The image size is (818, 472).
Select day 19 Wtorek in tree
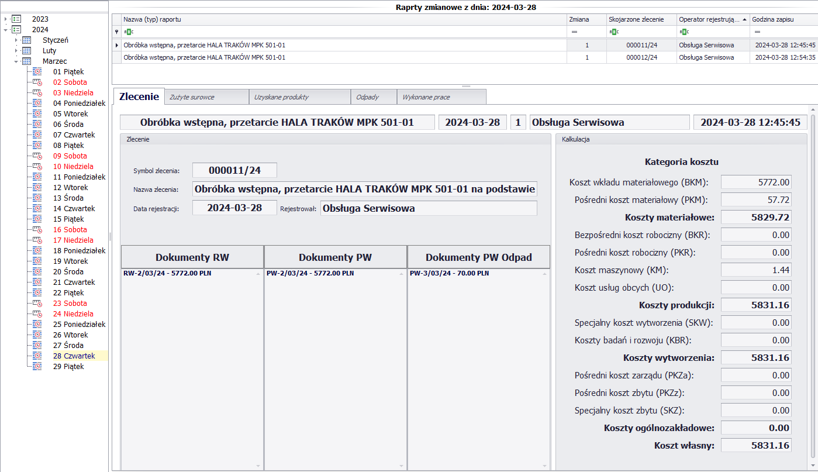tap(71, 261)
